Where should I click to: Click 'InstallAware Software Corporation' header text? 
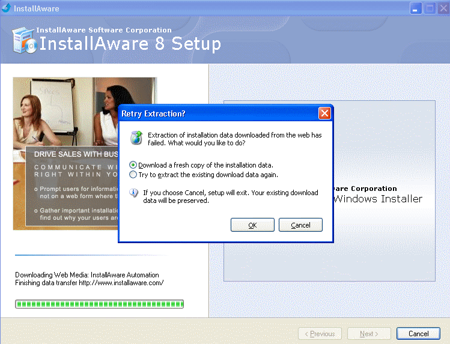pyautogui.click(x=104, y=30)
